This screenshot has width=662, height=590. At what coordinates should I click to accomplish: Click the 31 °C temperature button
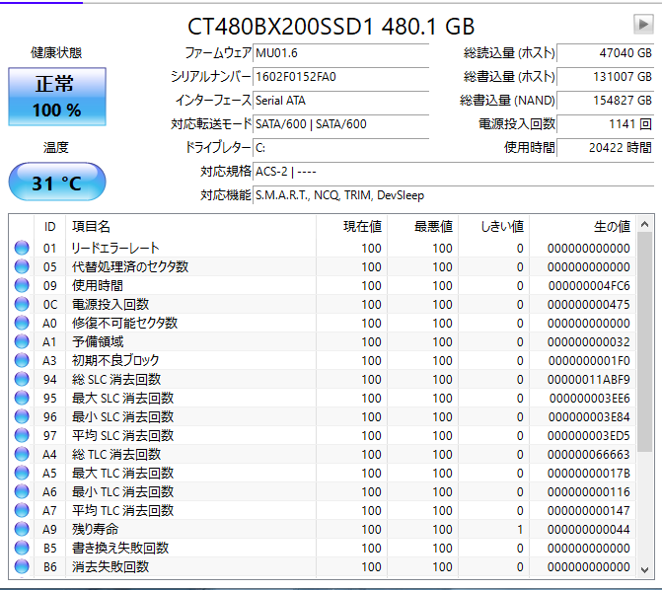(x=57, y=182)
